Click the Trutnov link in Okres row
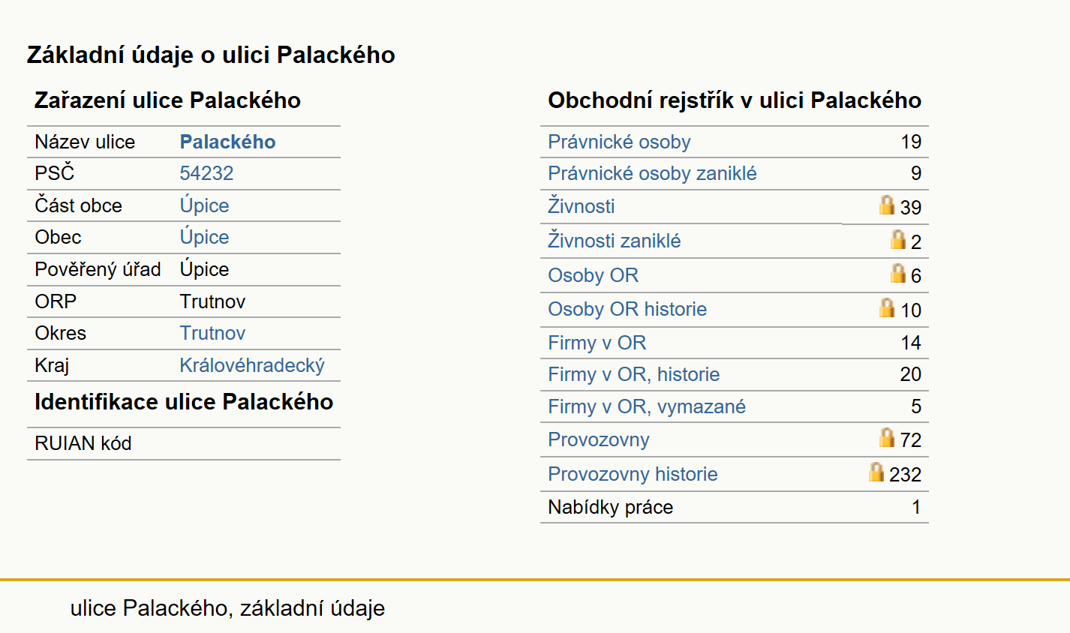 click(x=212, y=333)
